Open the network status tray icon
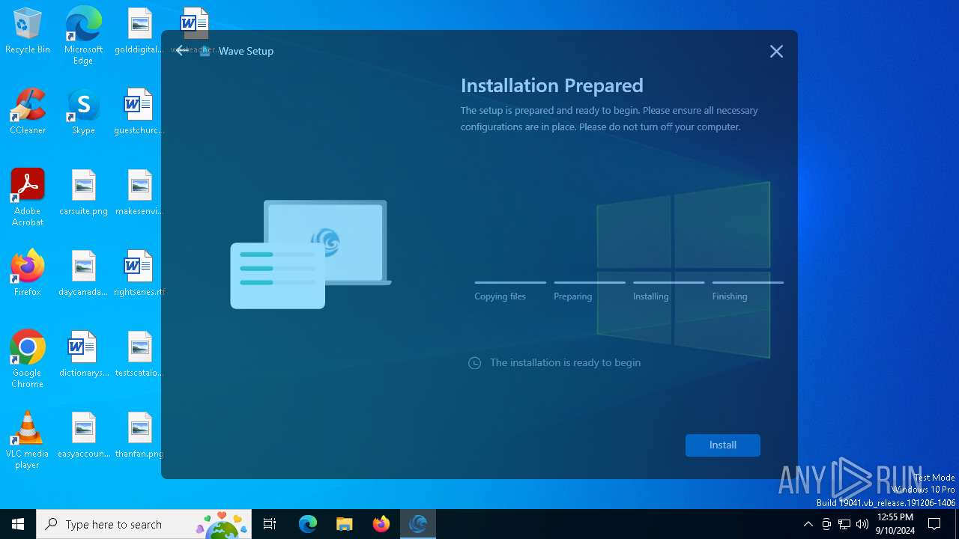The width and height of the screenshot is (959, 539). click(844, 524)
